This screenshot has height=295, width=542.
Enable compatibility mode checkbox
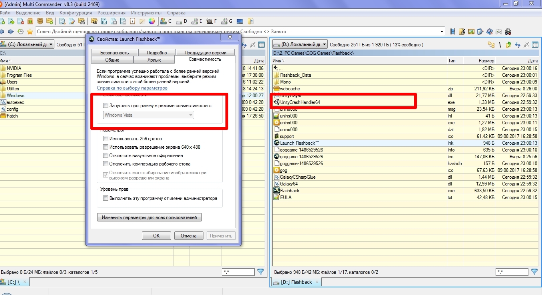106,106
